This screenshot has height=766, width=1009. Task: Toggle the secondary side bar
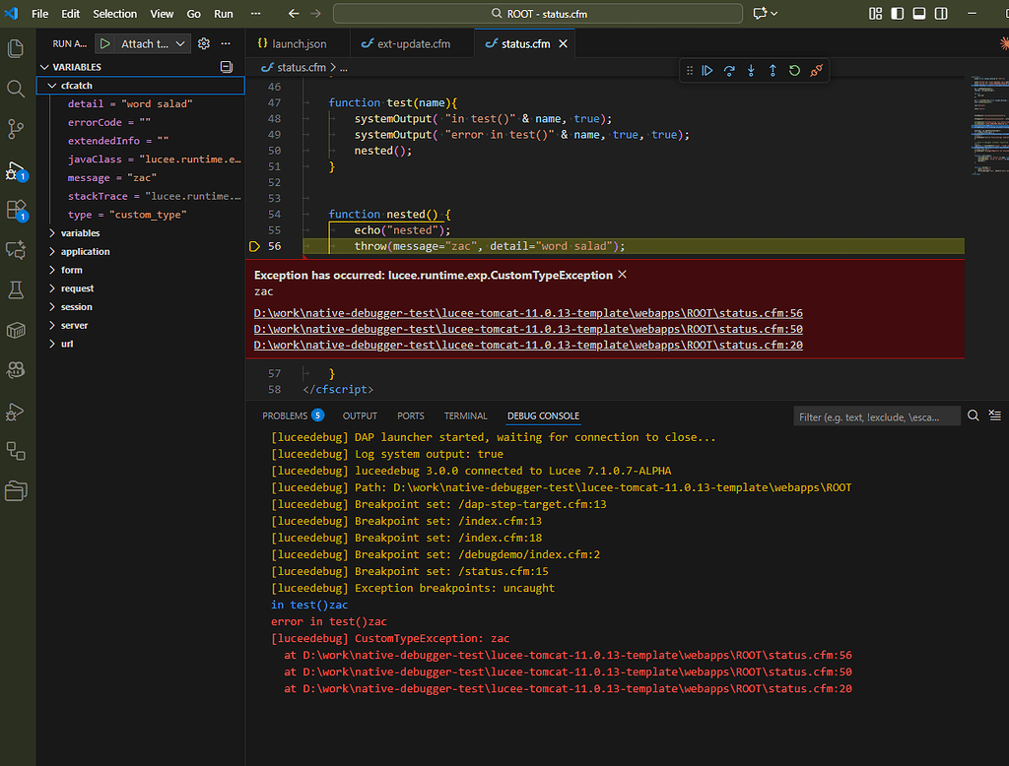point(941,14)
